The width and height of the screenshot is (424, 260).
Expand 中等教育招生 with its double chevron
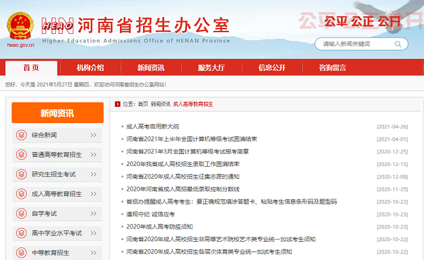coord(93,253)
